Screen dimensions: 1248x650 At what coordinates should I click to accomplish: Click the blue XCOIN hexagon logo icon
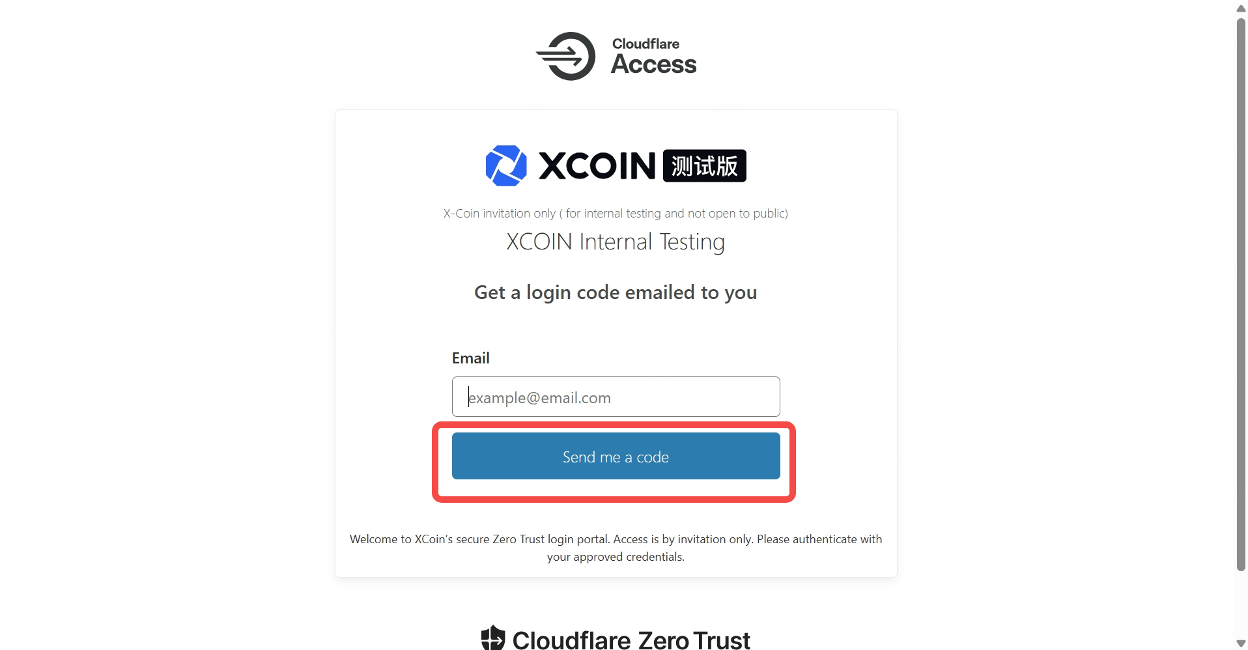pos(506,165)
